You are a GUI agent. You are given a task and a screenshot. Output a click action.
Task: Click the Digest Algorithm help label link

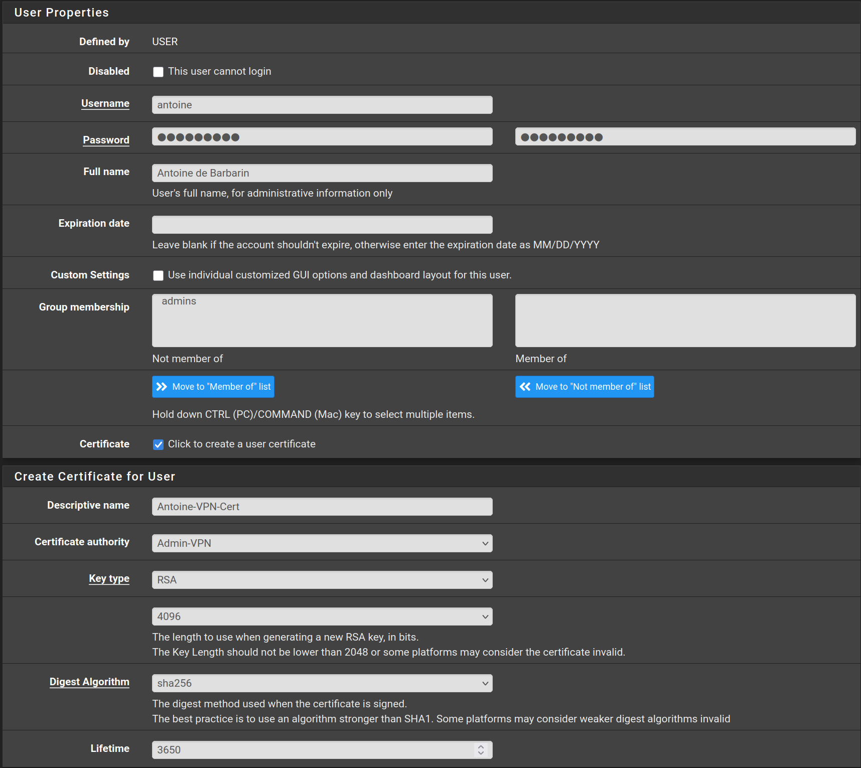pyautogui.click(x=89, y=682)
